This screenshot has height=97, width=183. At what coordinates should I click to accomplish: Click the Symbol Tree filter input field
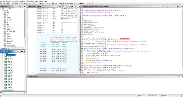click(x=13, y=93)
